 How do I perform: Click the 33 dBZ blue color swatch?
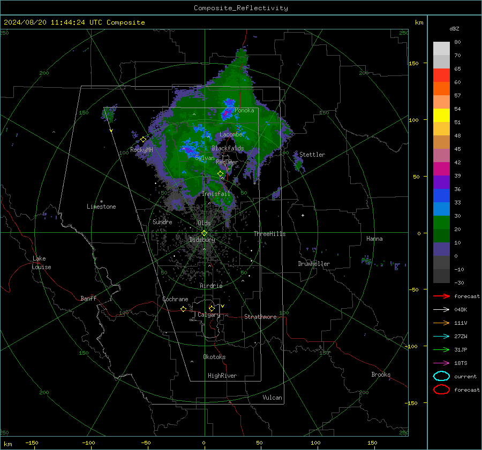point(441,196)
